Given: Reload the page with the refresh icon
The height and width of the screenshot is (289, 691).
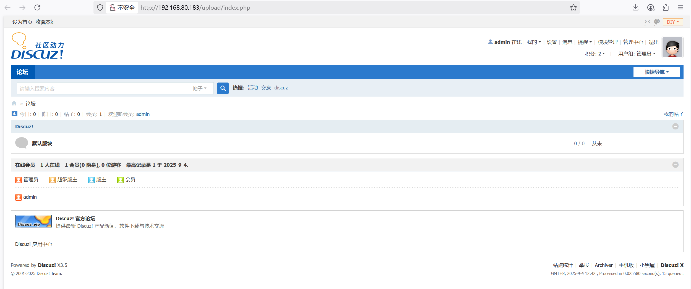Looking at the screenshot, I should 37,7.
